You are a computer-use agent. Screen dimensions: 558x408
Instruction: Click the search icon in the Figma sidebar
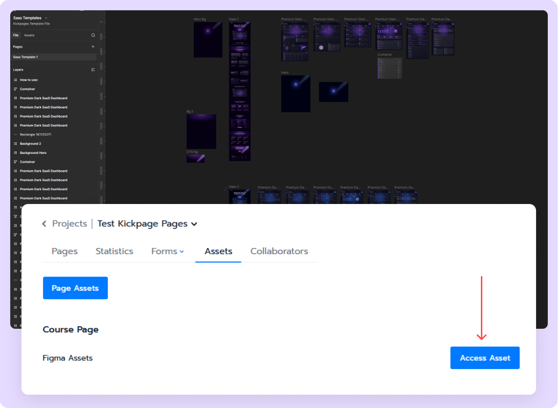pos(93,35)
